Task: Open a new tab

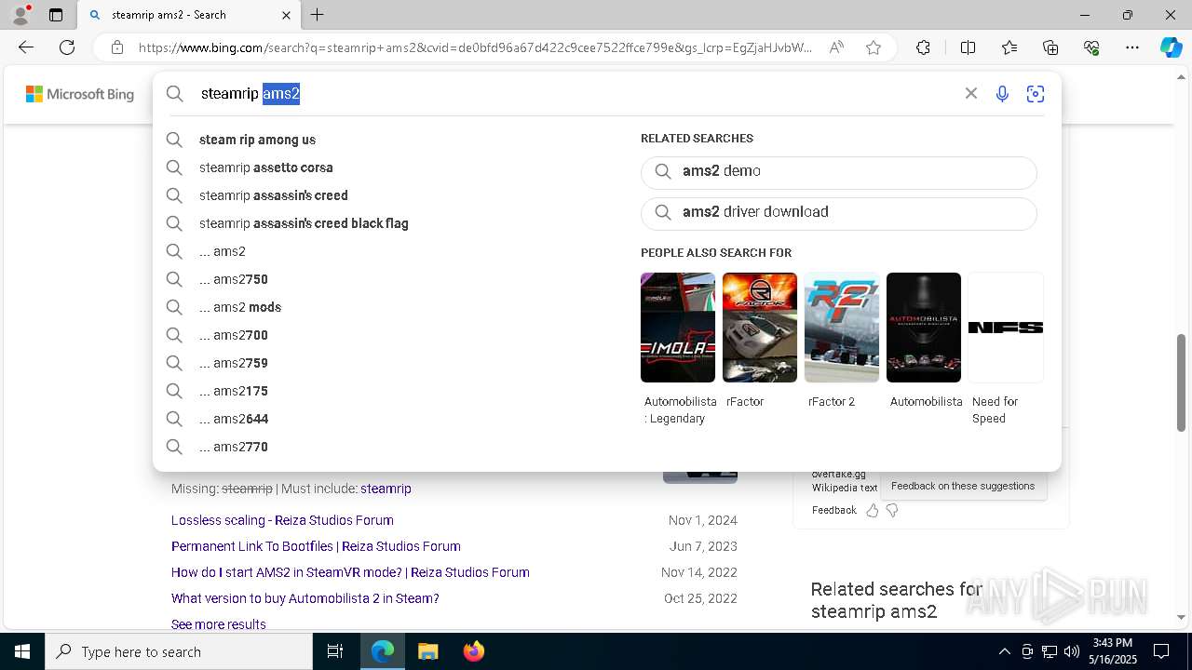Action: point(318,15)
